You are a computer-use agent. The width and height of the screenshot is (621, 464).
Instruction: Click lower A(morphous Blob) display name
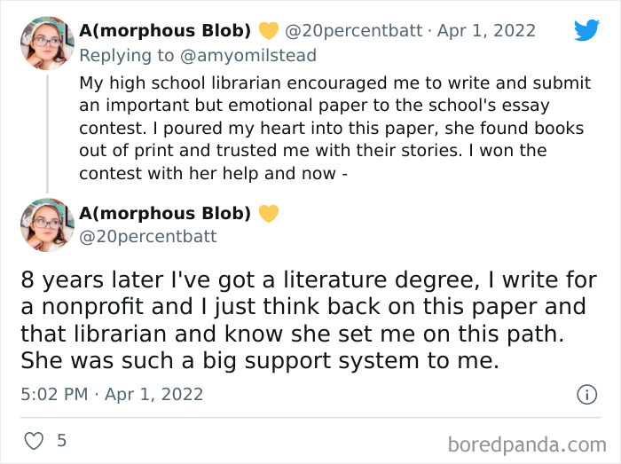click(x=165, y=214)
